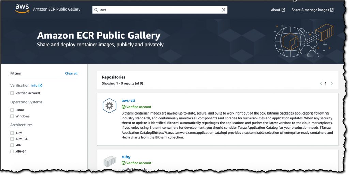Click the Operating Systems filter heading
Image resolution: width=349 pixels, height=175 pixels.
tap(26, 102)
